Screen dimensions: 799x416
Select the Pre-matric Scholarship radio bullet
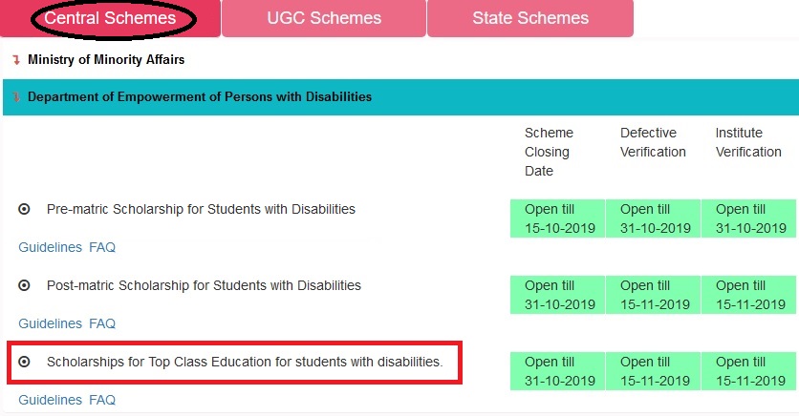24,209
